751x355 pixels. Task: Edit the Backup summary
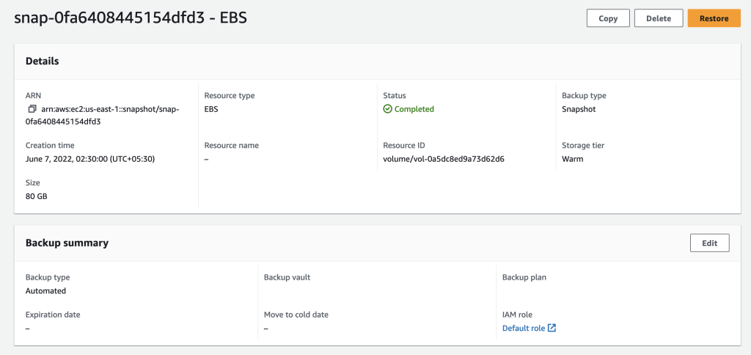(x=709, y=243)
